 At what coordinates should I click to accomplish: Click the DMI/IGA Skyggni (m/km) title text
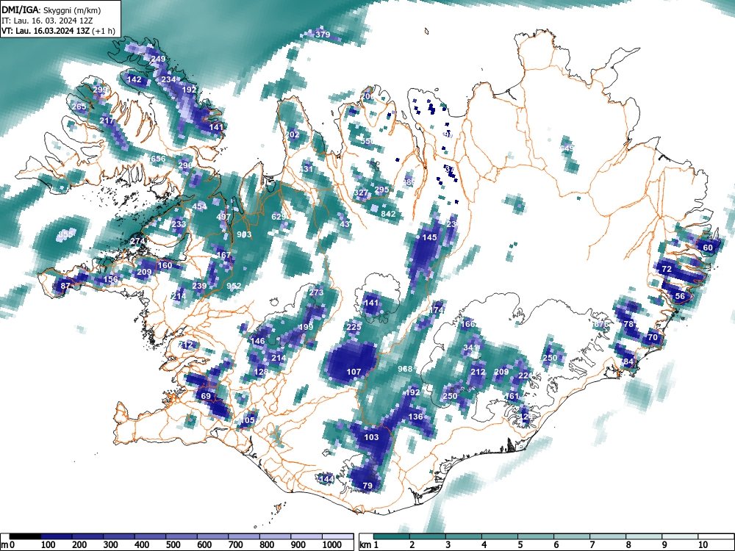click(x=51, y=10)
